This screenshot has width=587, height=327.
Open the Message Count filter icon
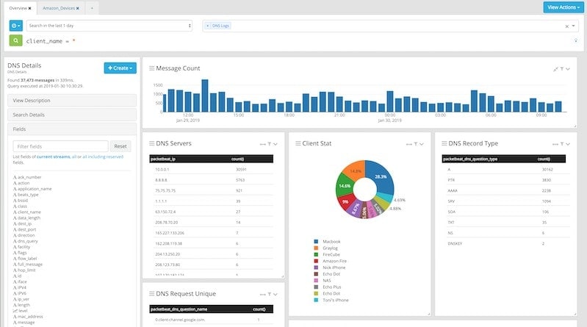coord(561,69)
